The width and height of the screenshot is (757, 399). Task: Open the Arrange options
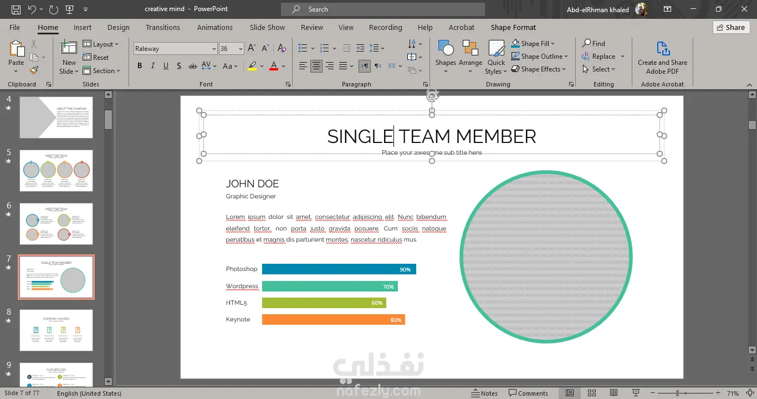(470, 57)
